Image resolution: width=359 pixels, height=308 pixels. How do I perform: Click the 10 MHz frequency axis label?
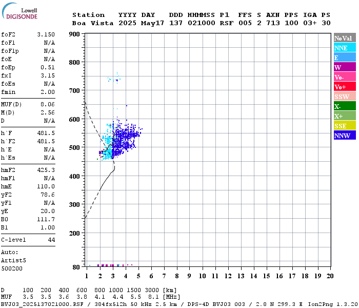point(203,276)
